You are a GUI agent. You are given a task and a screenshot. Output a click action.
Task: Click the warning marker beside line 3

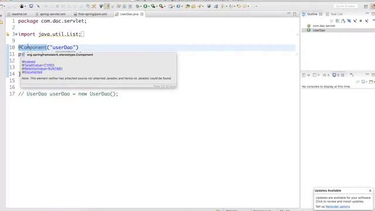pos(8,34)
